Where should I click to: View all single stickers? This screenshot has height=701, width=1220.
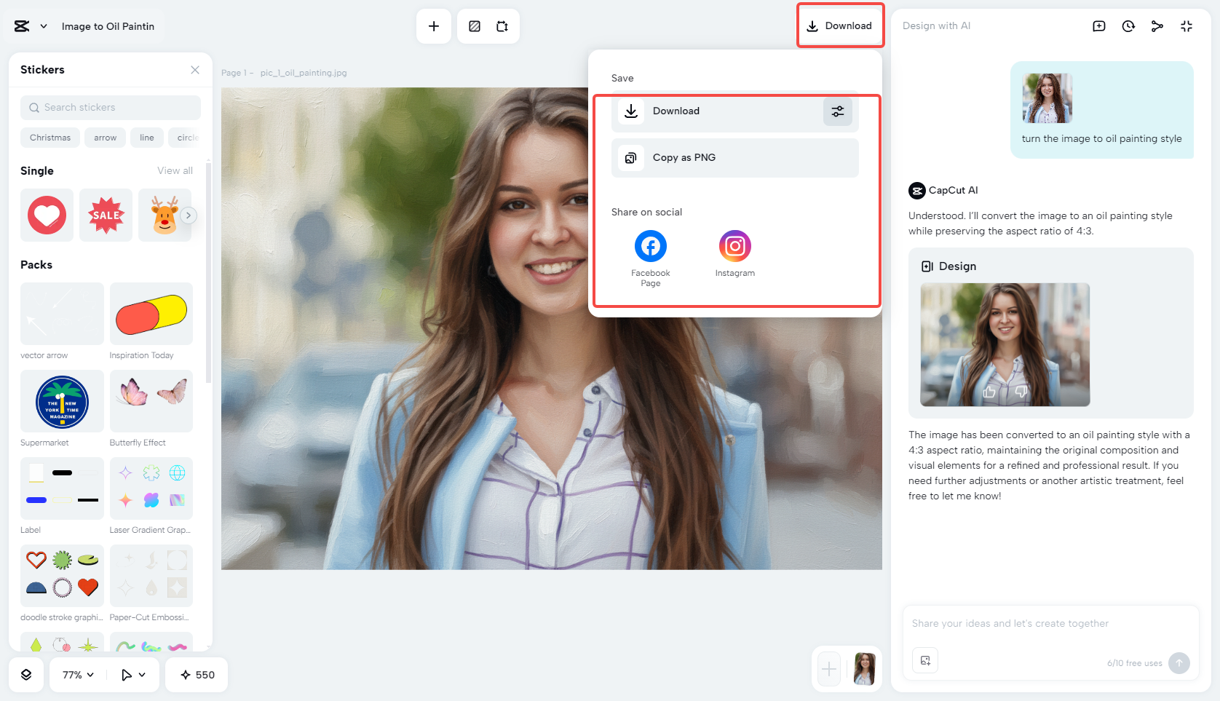click(x=175, y=171)
